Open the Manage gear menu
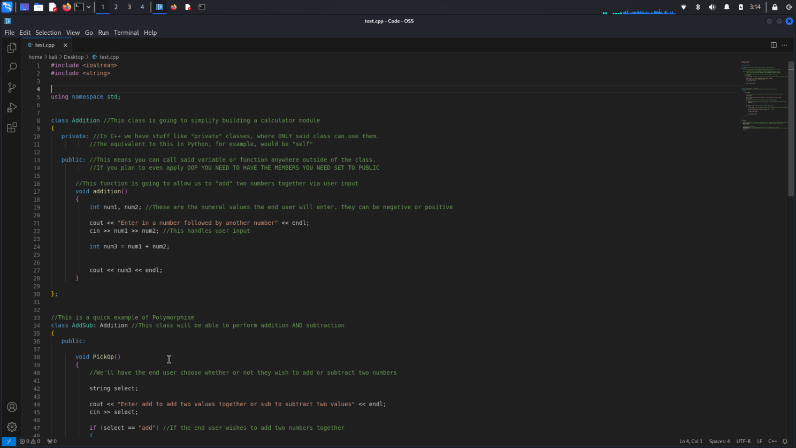Image resolution: width=796 pixels, height=448 pixels. coord(12,427)
